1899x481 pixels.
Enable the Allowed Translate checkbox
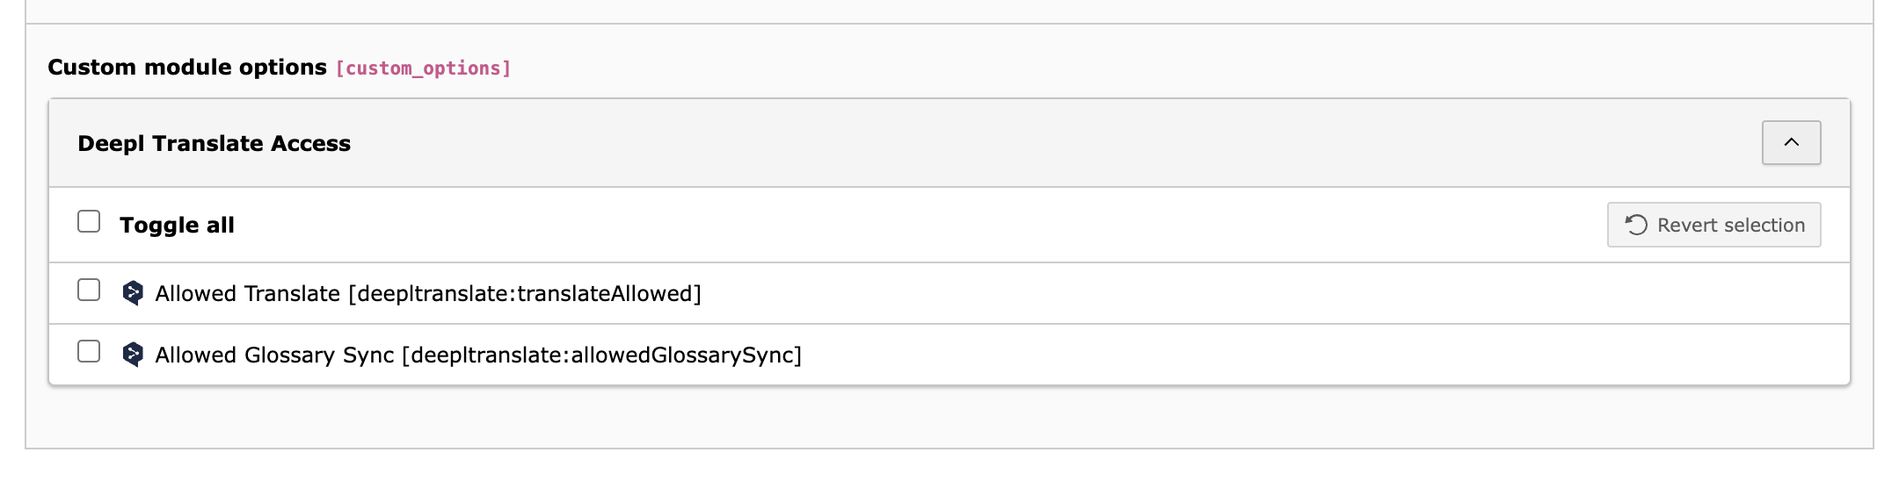pyautogui.click(x=89, y=290)
